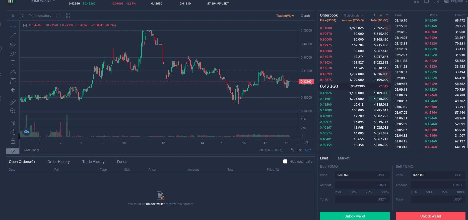The image size is (468, 220).
Task: Enter fullscreen chart mode
Action: tap(68, 16)
